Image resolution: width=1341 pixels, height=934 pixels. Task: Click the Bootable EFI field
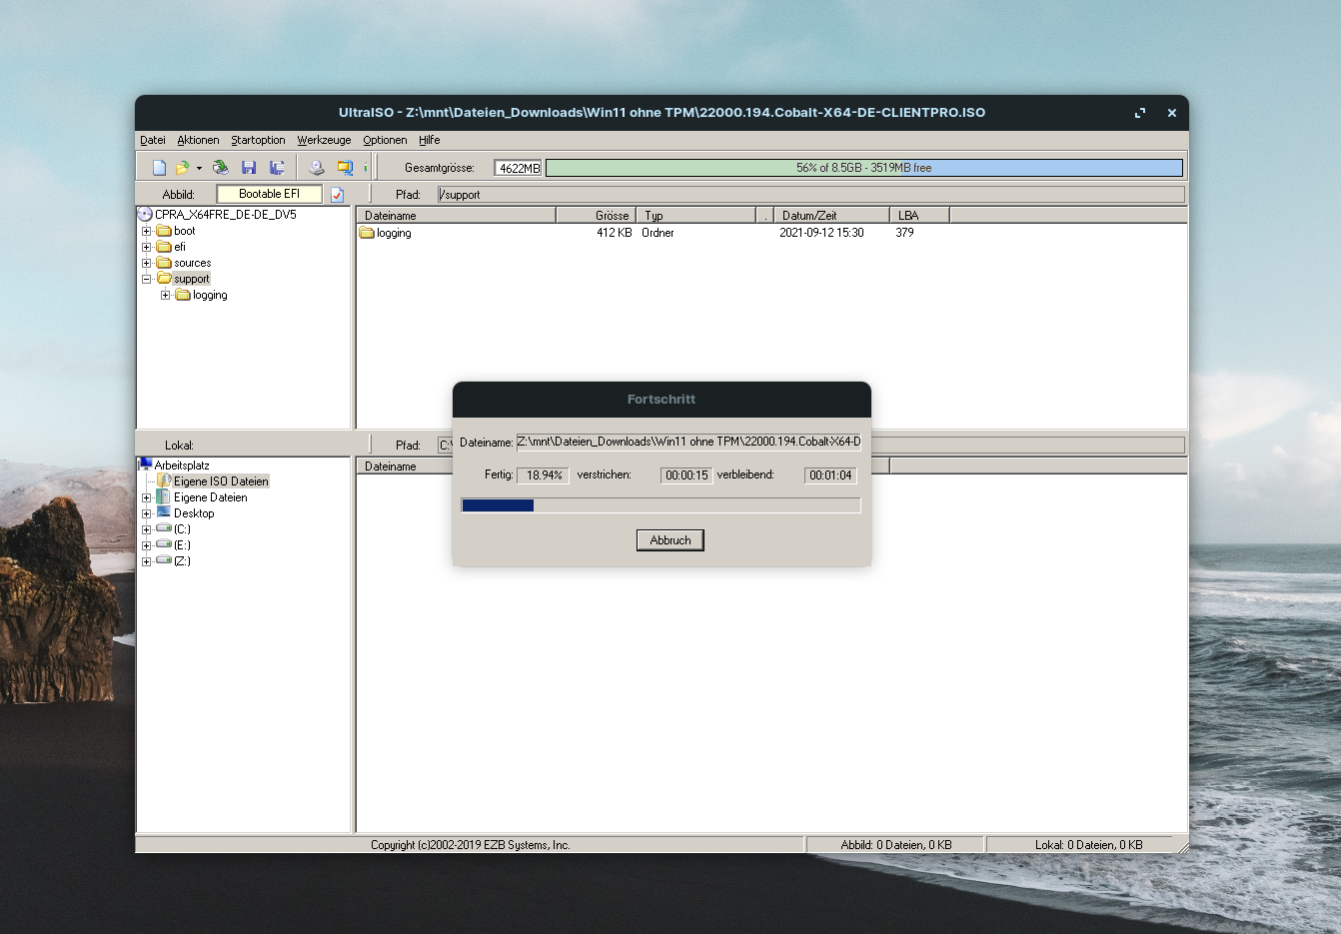[270, 194]
